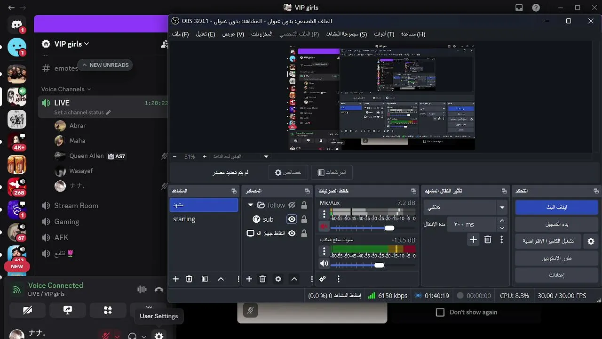Hide the sub browser source
The height and width of the screenshot is (339, 602).
point(292,219)
